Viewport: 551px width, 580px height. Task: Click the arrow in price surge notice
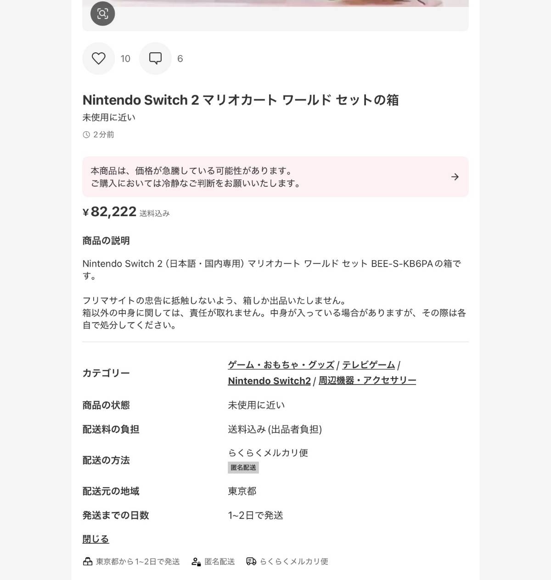point(455,177)
